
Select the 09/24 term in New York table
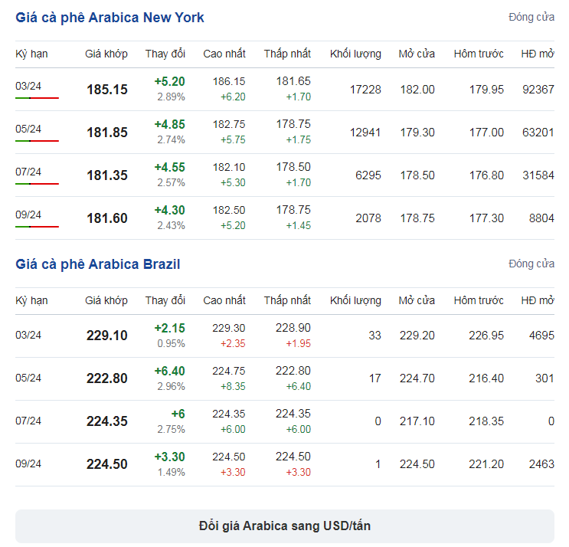pos(28,215)
